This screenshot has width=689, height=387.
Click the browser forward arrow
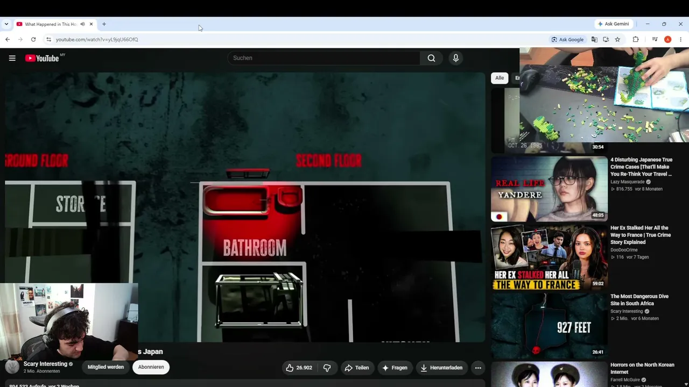click(x=20, y=39)
